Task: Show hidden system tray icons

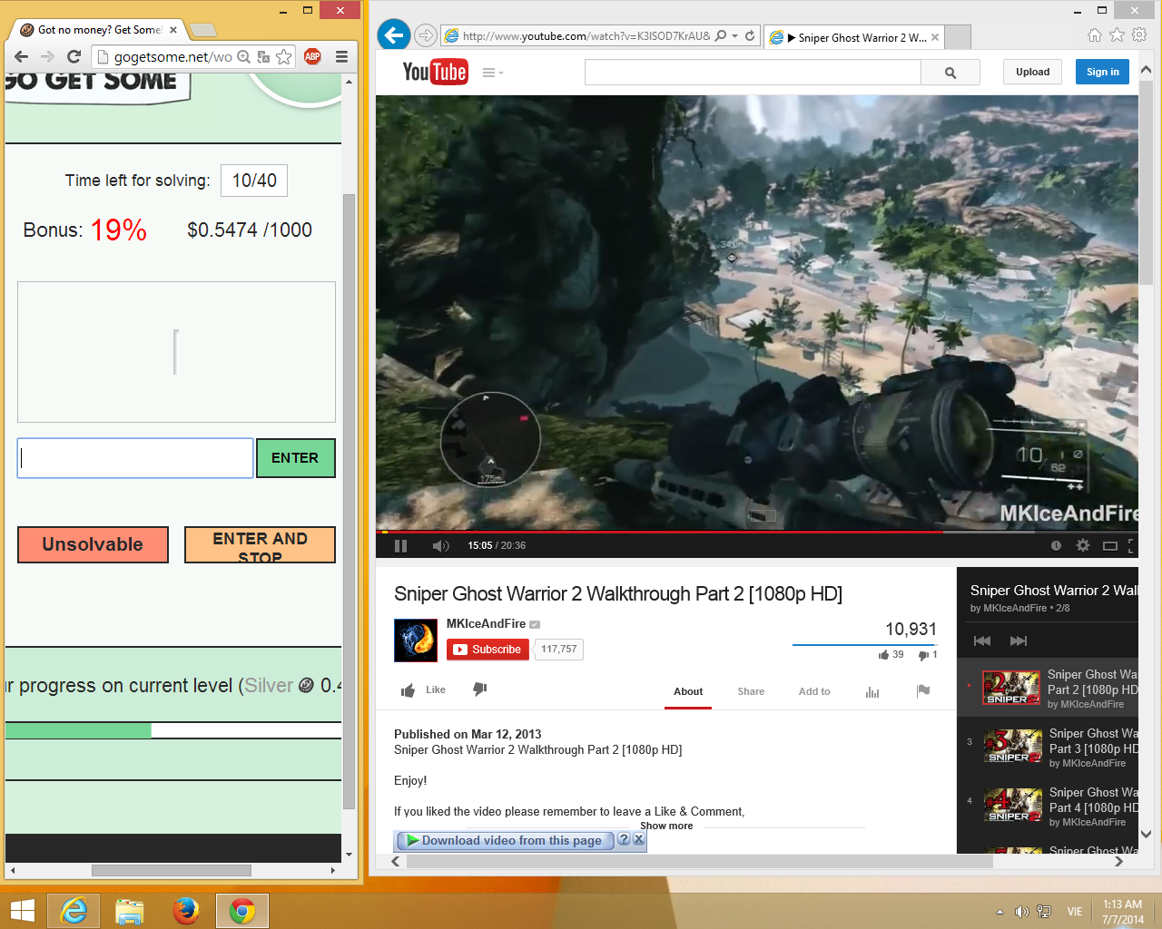Action: (1000, 912)
